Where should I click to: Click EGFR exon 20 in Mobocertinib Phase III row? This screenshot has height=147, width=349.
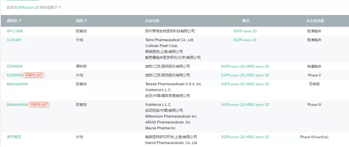pyautogui.click(x=233, y=105)
